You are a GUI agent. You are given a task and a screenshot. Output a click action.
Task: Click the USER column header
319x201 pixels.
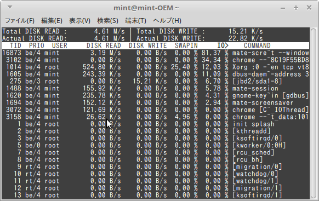coord(60,45)
